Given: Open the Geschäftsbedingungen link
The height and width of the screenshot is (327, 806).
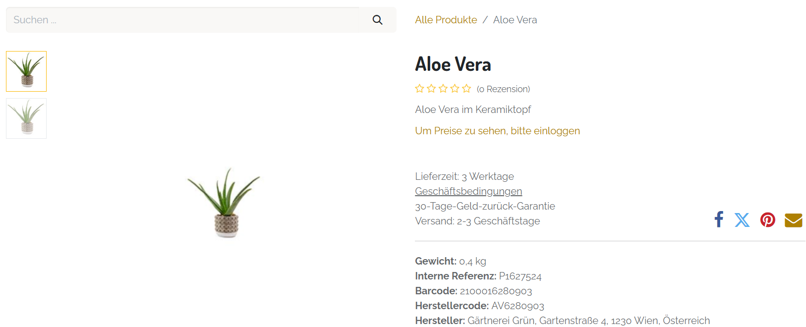Looking at the screenshot, I should (468, 191).
